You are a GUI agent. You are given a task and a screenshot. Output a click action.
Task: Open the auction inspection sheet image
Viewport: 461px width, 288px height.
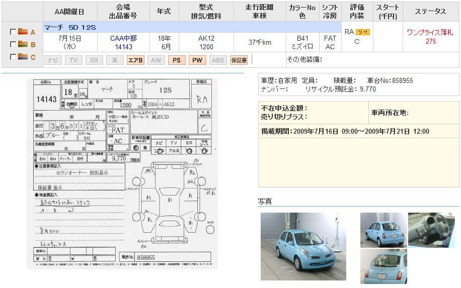(123, 173)
